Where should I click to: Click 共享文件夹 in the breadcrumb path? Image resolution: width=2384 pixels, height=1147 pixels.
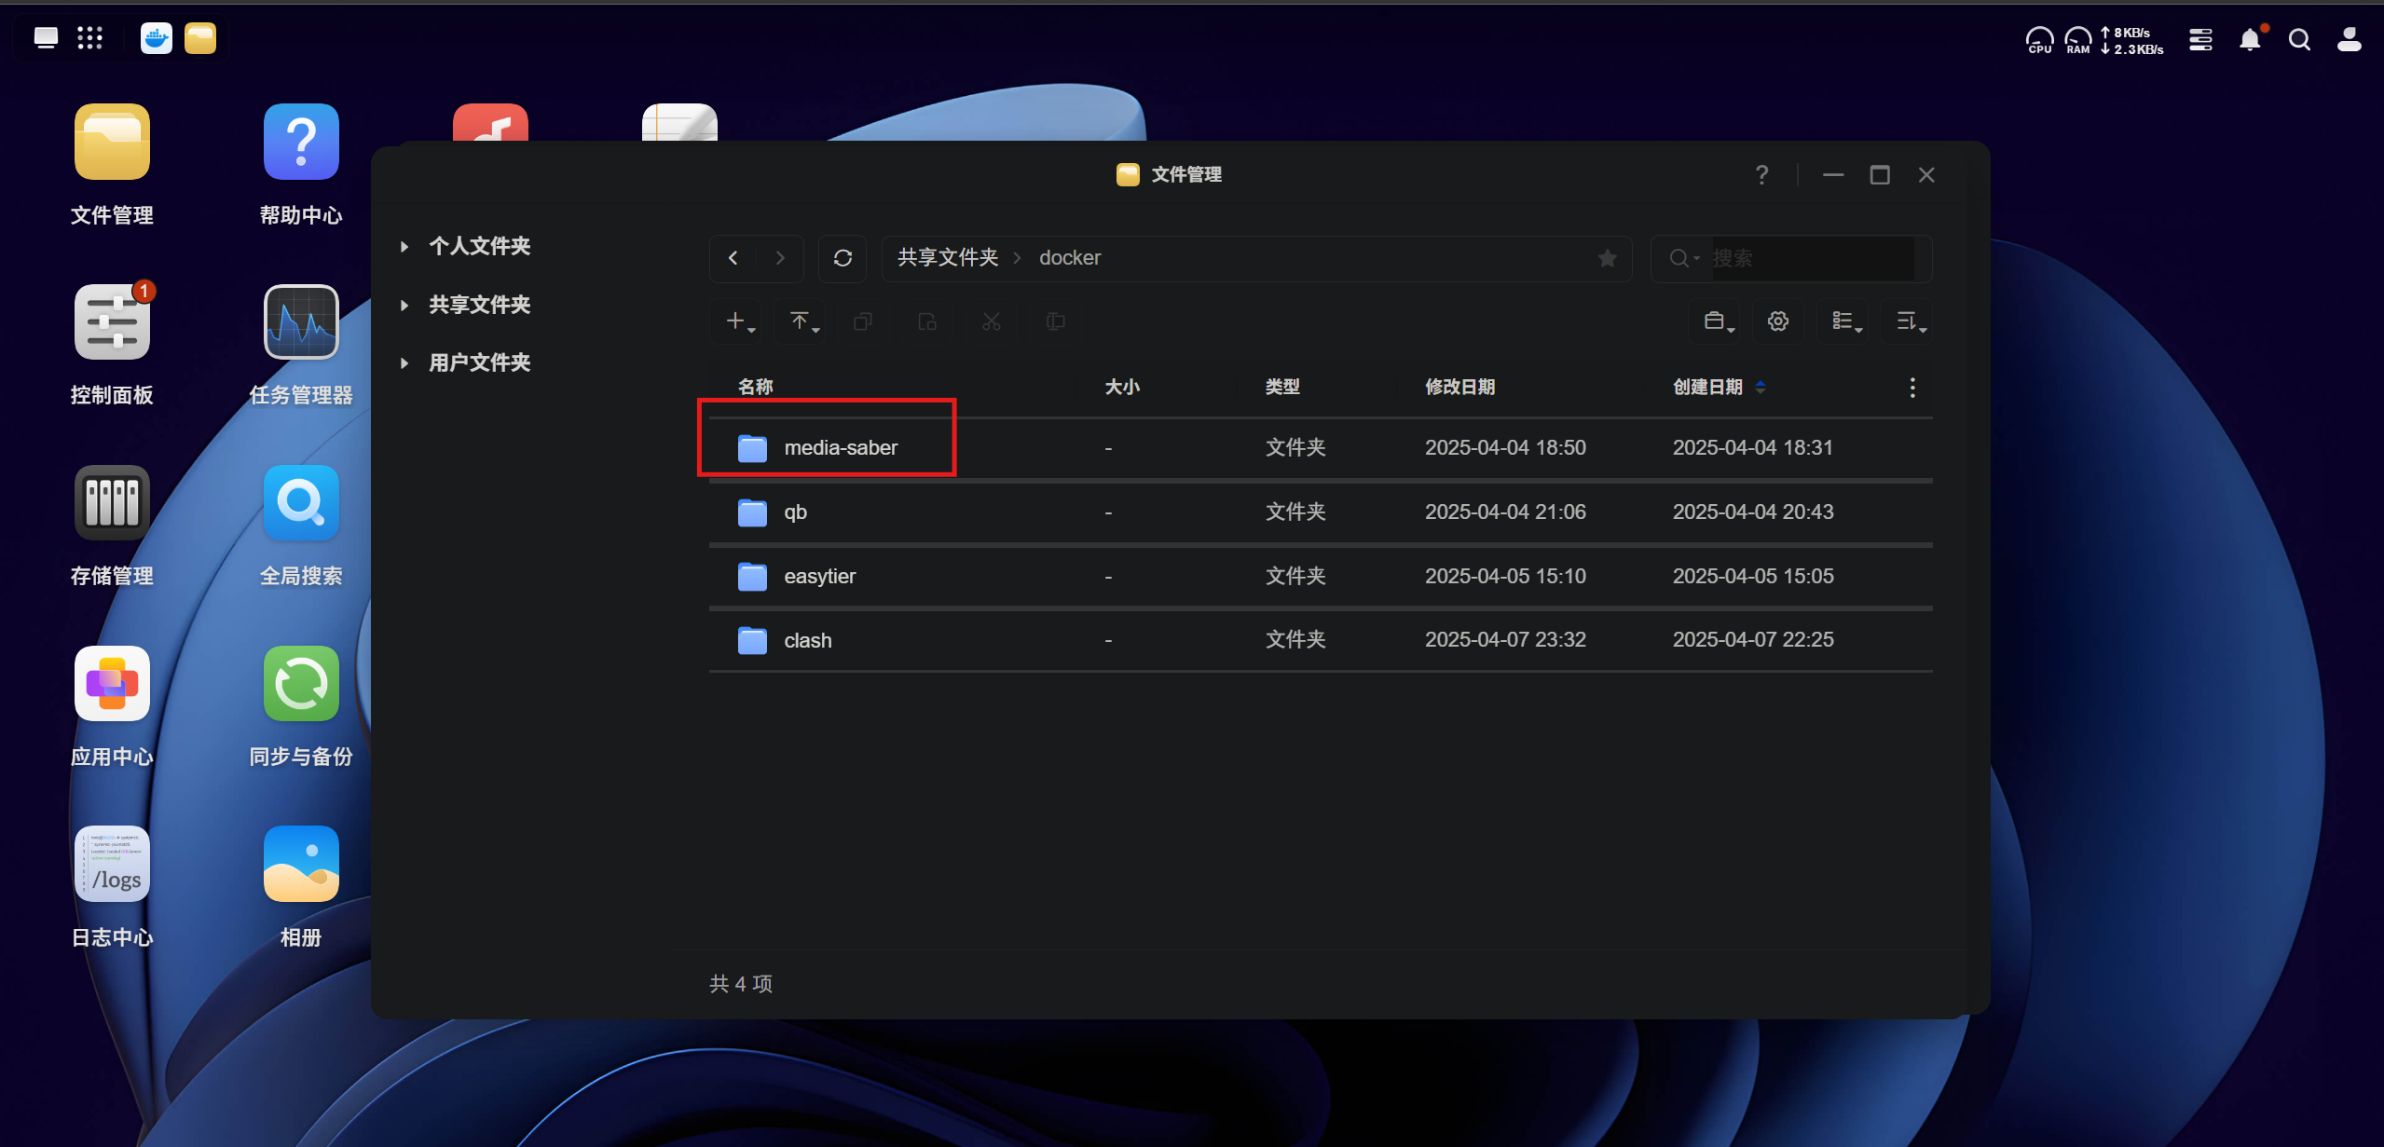(947, 257)
